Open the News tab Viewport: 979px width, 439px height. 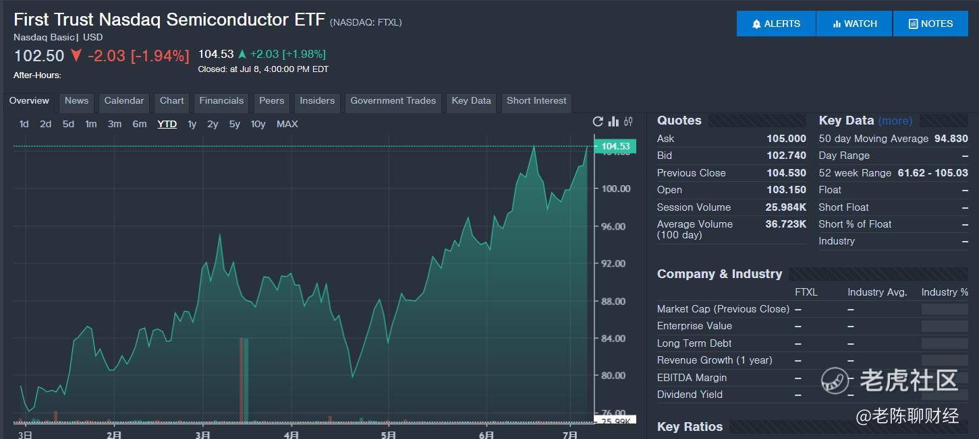point(77,101)
